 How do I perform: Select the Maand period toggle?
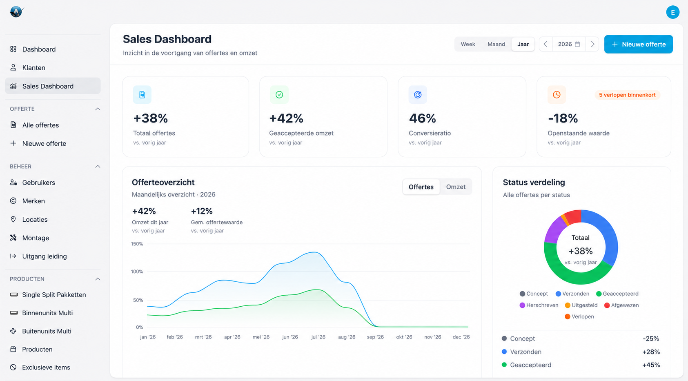(x=496, y=44)
